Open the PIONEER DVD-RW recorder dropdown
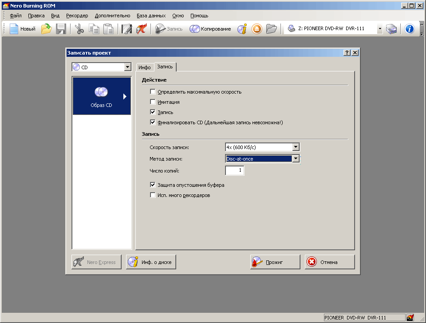426x323 pixels. tap(380, 28)
